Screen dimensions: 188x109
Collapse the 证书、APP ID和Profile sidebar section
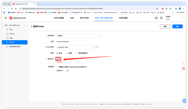(x=25, y=25)
